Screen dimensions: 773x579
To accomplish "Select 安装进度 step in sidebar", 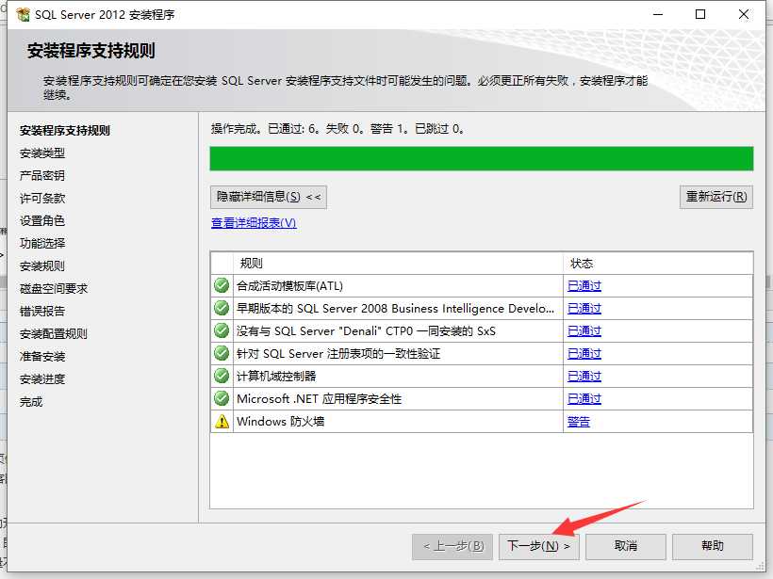I will tap(42, 379).
